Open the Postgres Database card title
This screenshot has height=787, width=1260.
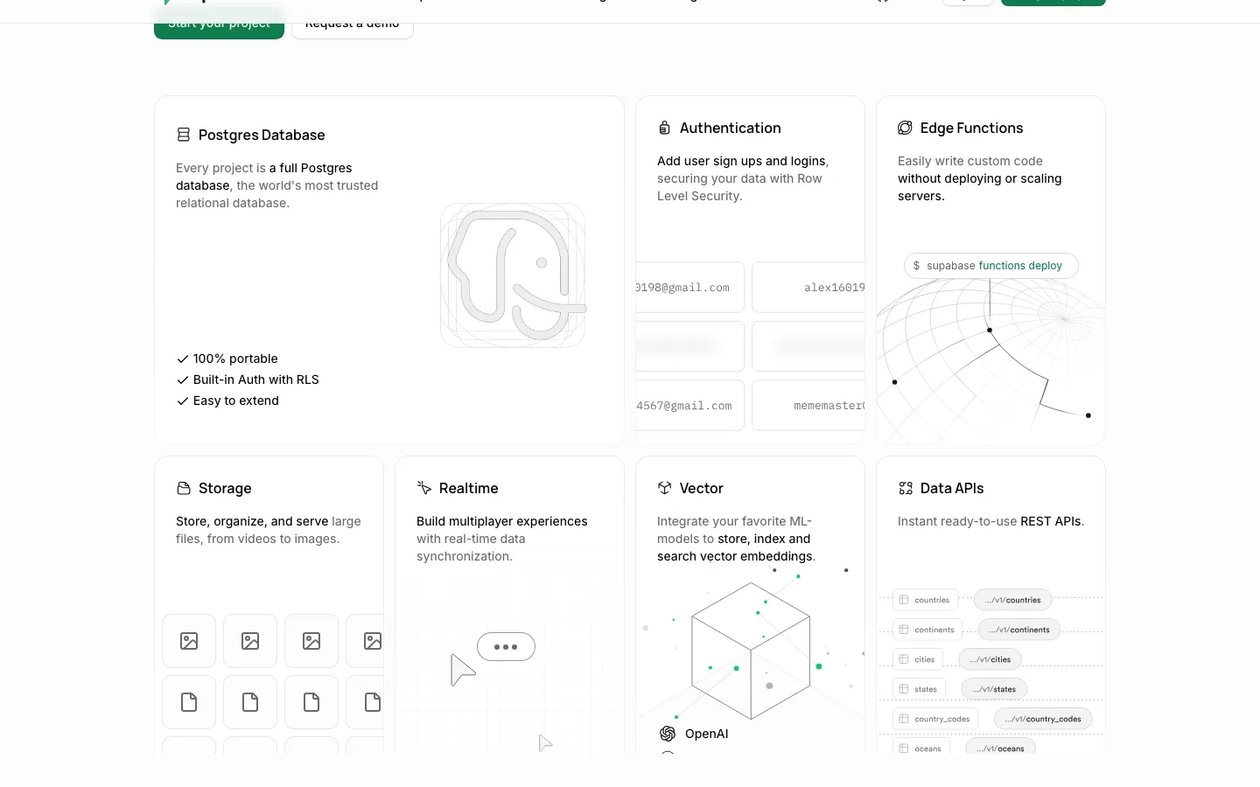point(262,135)
